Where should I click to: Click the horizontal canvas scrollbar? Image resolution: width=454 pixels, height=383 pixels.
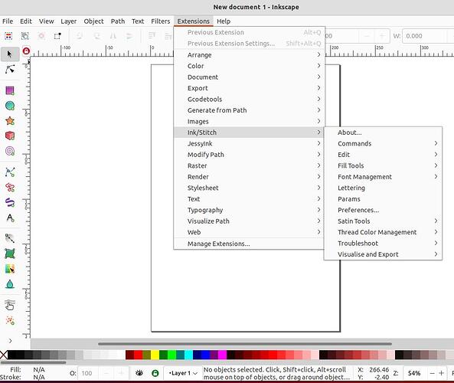[245, 344]
